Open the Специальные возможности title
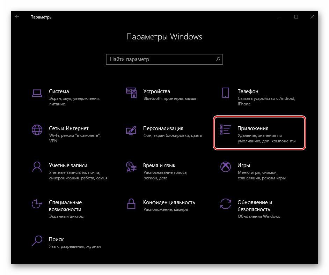The image size is (329, 275). tap(65, 206)
